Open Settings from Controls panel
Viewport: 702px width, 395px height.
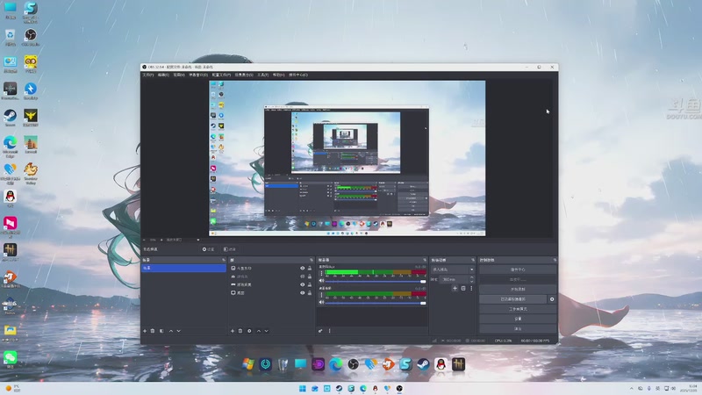pyautogui.click(x=518, y=319)
